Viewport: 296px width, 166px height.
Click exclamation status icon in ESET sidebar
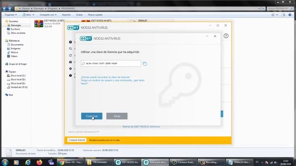[x=70, y=42]
